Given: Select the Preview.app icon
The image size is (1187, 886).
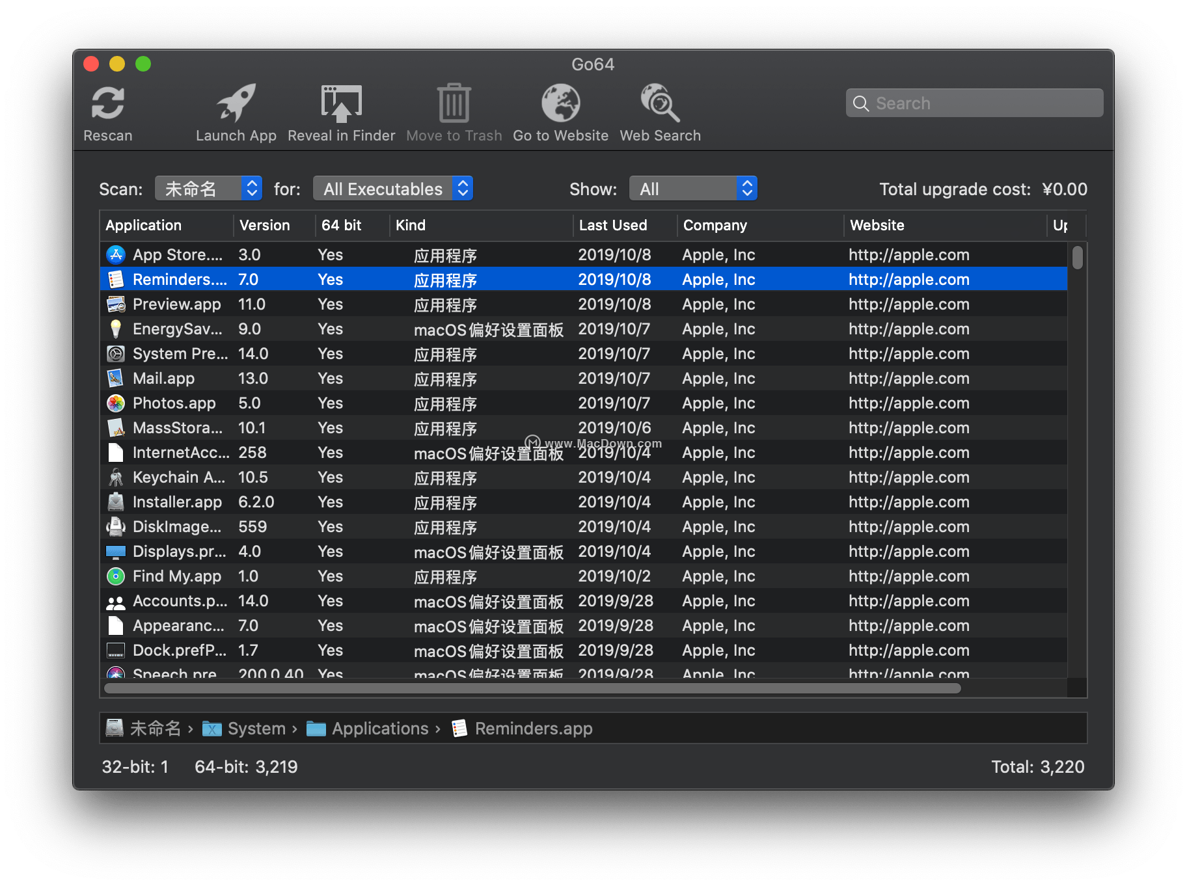Looking at the screenshot, I should pyautogui.click(x=116, y=304).
